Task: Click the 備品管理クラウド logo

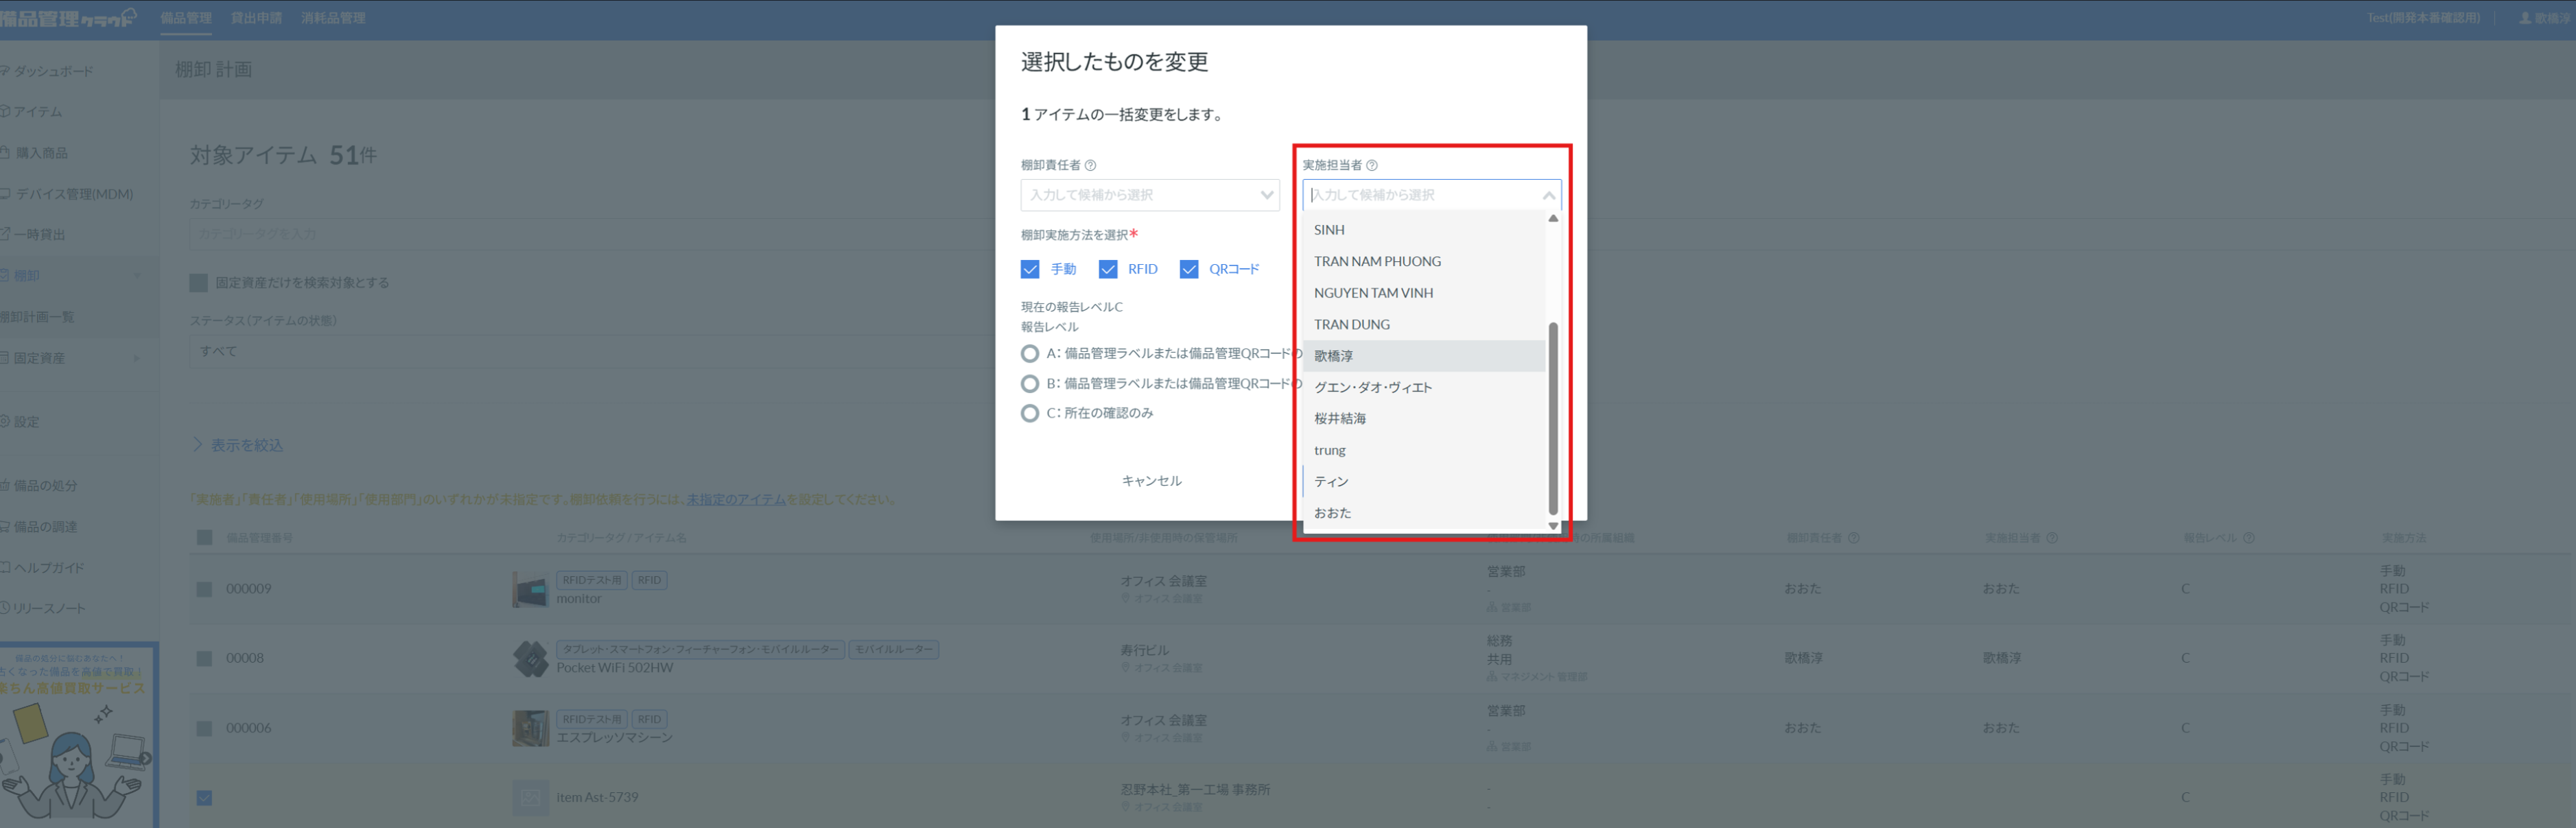Action: [x=68, y=18]
